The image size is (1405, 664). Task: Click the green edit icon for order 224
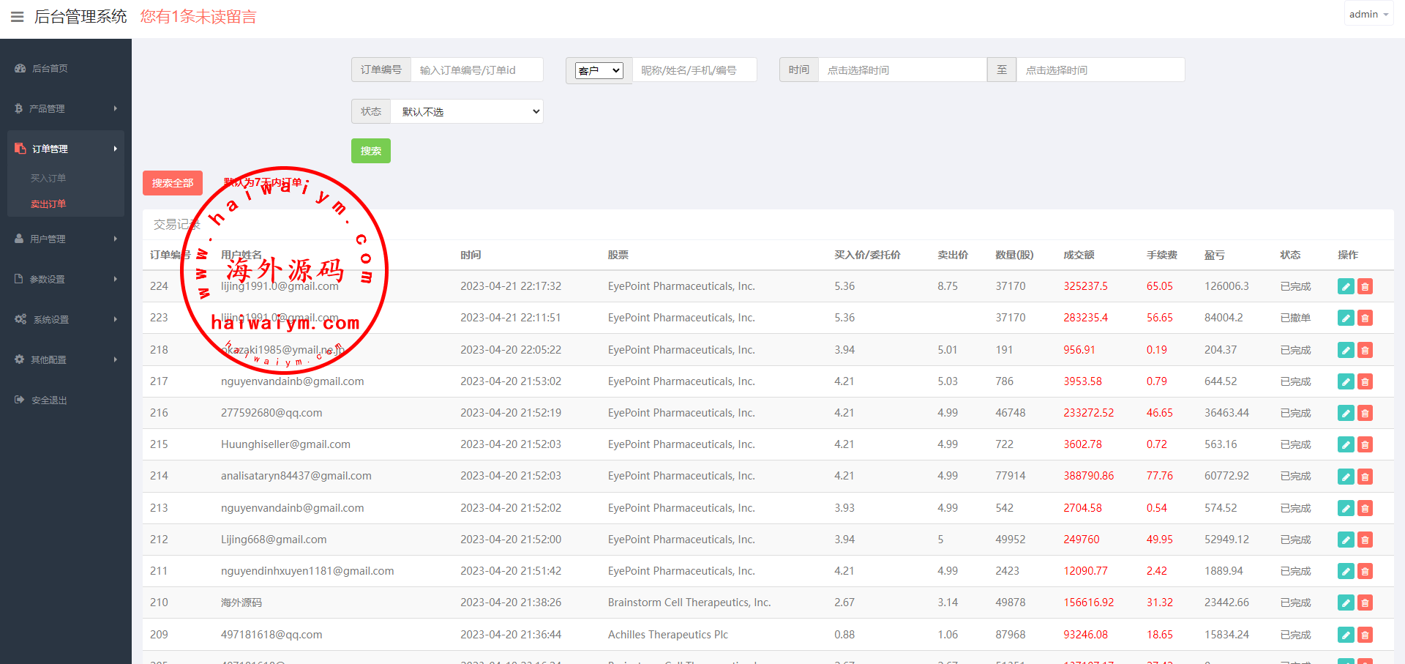[x=1345, y=286]
